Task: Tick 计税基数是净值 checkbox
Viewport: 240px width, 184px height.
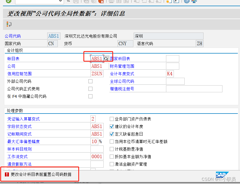Action: pos(112,149)
